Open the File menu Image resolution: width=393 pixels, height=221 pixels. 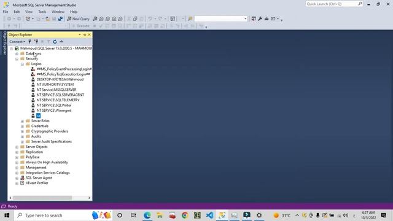point(6,12)
